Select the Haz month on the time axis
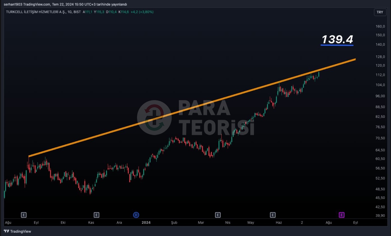391x236 pixels. (x=279, y=223)
